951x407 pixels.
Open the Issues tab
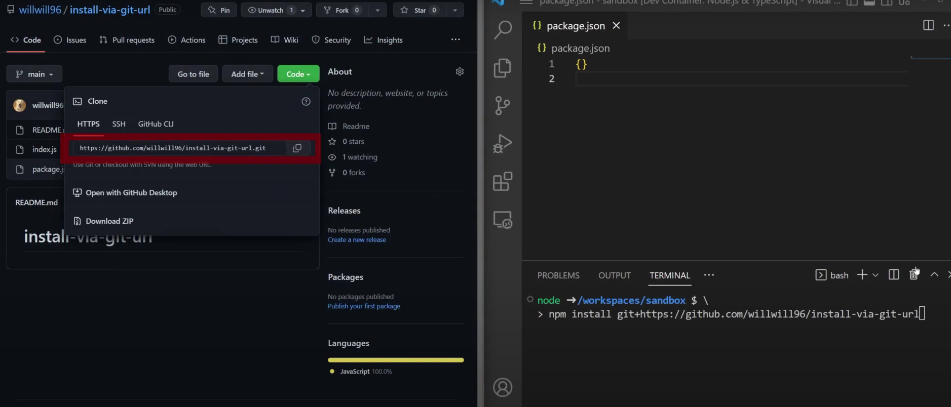click(70, 40)
